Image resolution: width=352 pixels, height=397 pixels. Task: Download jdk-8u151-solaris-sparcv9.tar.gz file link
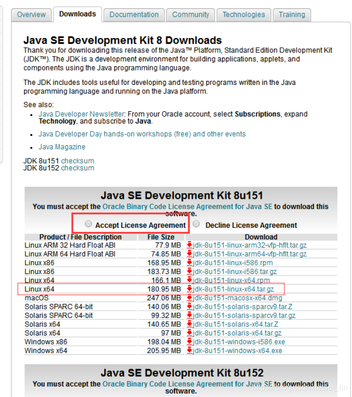tap(244, 316)
